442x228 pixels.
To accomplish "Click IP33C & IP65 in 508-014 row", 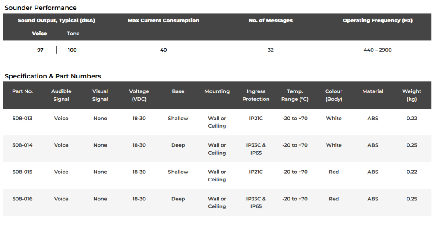I will (256, 149).
